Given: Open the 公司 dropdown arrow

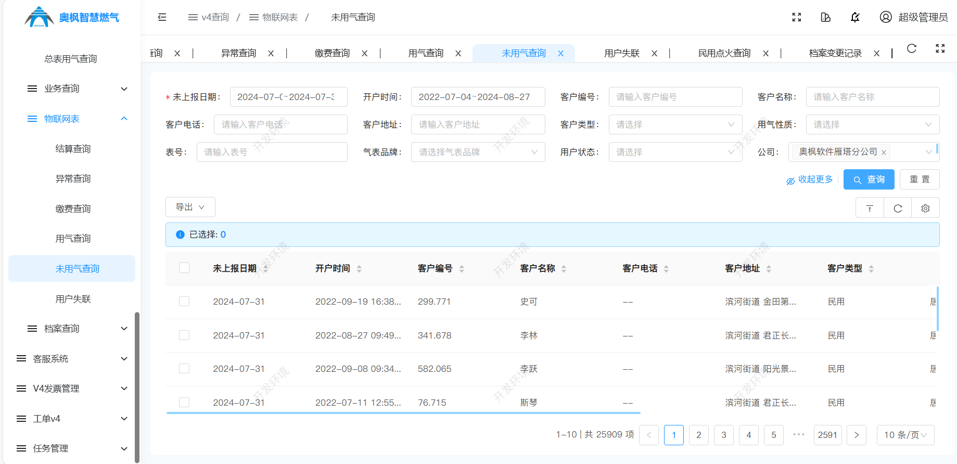Looking at the screenshot, I should pos(928,152).
